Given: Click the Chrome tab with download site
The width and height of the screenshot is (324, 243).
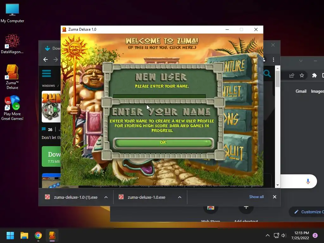Looking at the screenshot, I should click(x=53, y=48).
